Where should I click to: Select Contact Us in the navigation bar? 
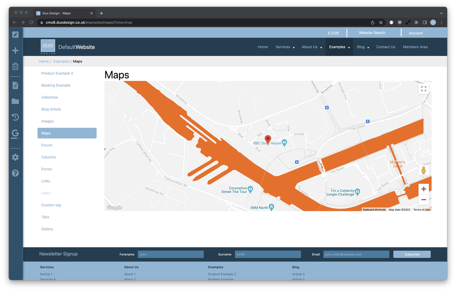(386, 47)
